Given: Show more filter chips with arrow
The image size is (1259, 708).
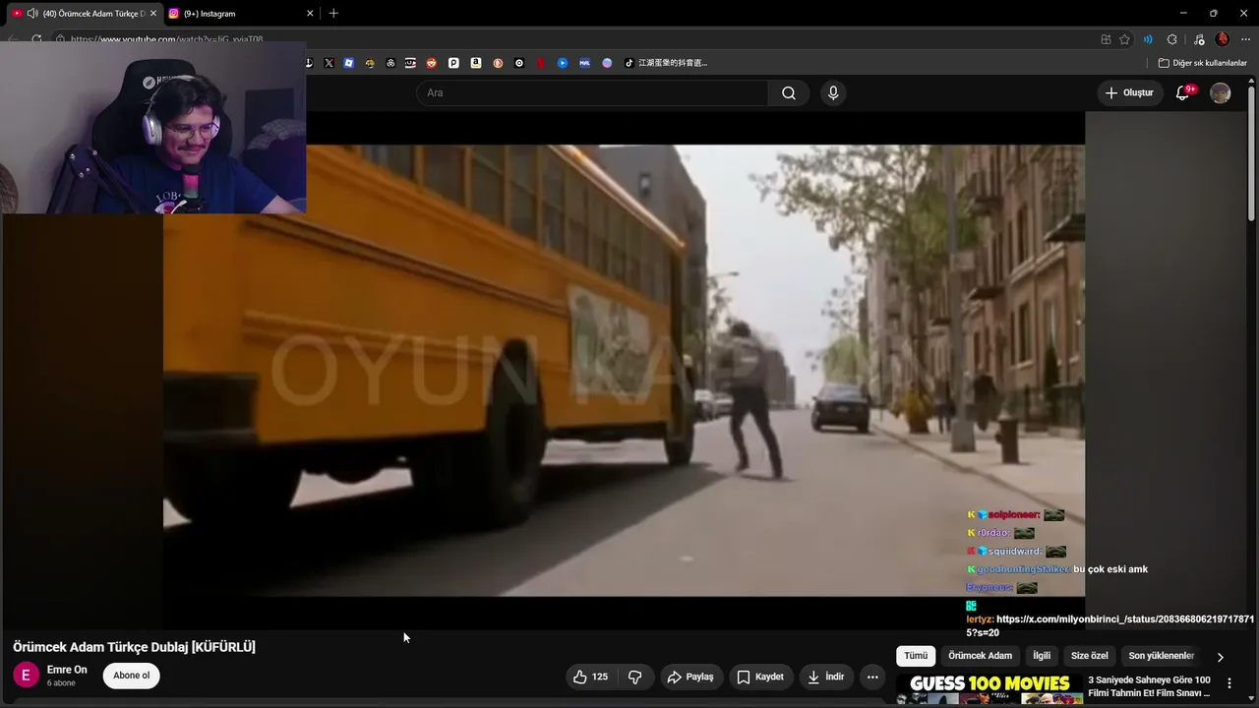Looking at the screenshot, I should coord(1221,657).
